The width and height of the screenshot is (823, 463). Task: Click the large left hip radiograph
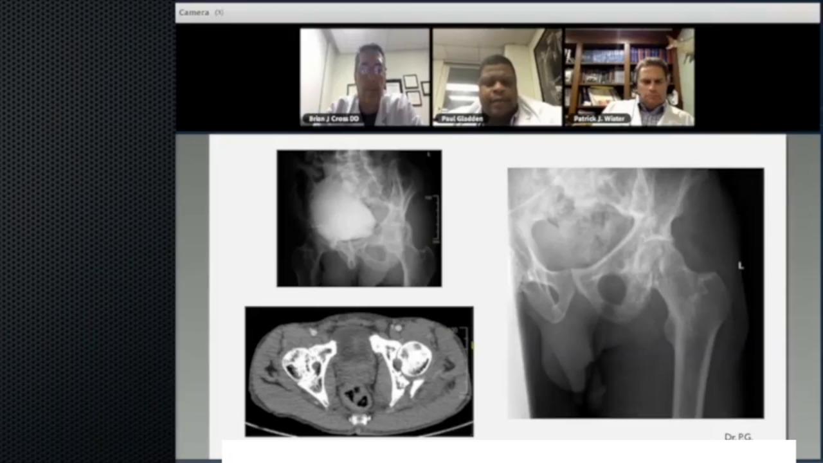point(636,293)
